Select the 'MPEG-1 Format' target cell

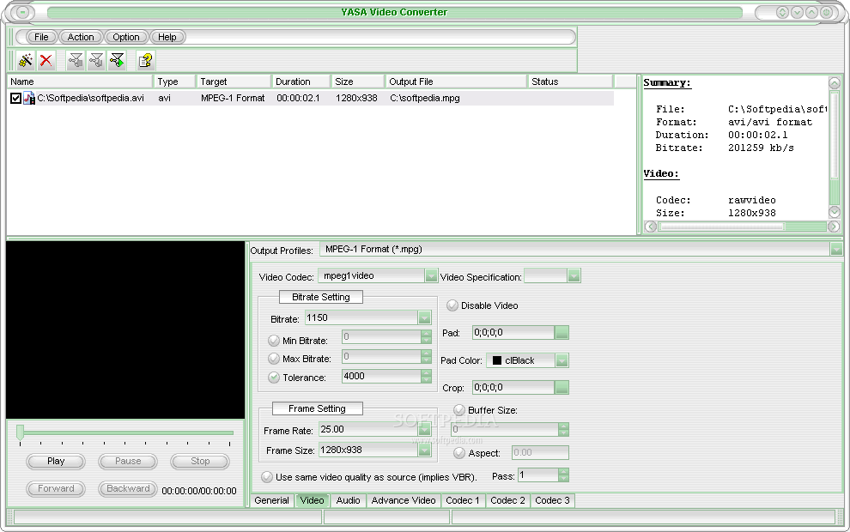(x=233, y=98)
